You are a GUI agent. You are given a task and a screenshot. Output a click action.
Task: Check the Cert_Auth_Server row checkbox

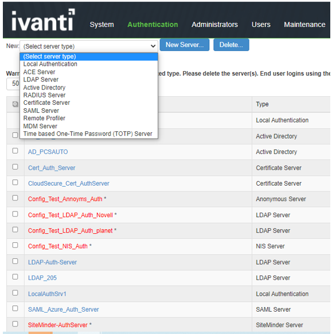point(15,167)
